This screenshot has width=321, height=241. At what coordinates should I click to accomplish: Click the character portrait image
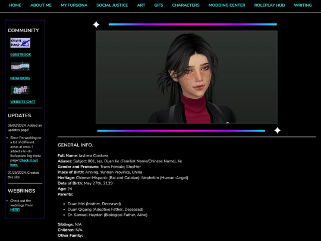click(187, 77)
